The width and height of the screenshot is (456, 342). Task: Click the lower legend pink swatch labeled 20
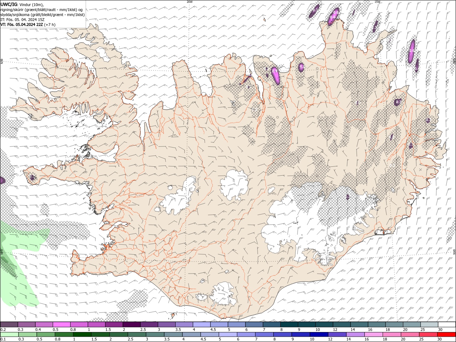click(x=410, y=335)
